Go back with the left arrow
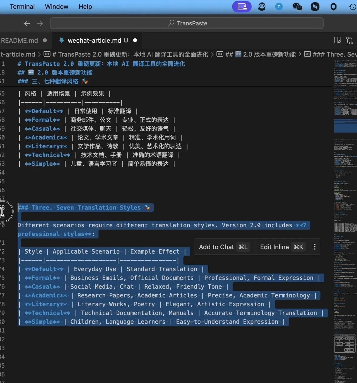Image resolution: width=357 pixels, height=383 pixels. 27,23
